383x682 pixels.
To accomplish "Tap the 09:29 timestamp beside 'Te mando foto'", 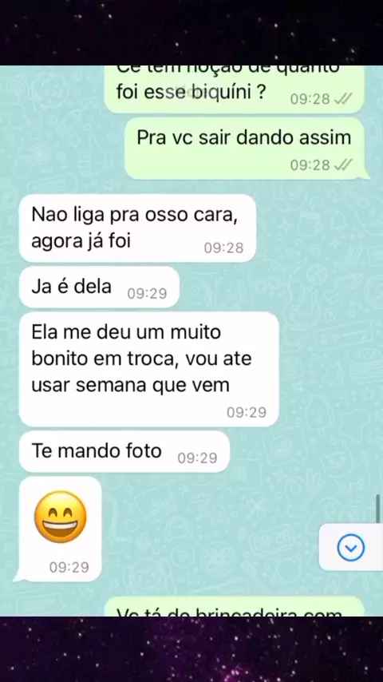I will click(197, 458).
